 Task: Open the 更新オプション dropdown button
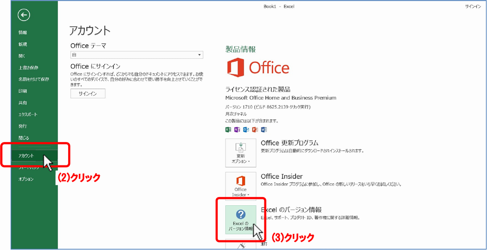[x=241, y=153]
